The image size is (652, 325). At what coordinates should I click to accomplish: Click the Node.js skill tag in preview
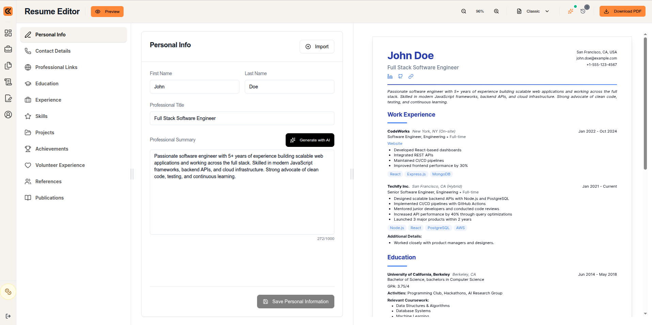click(x=397, y=228)
